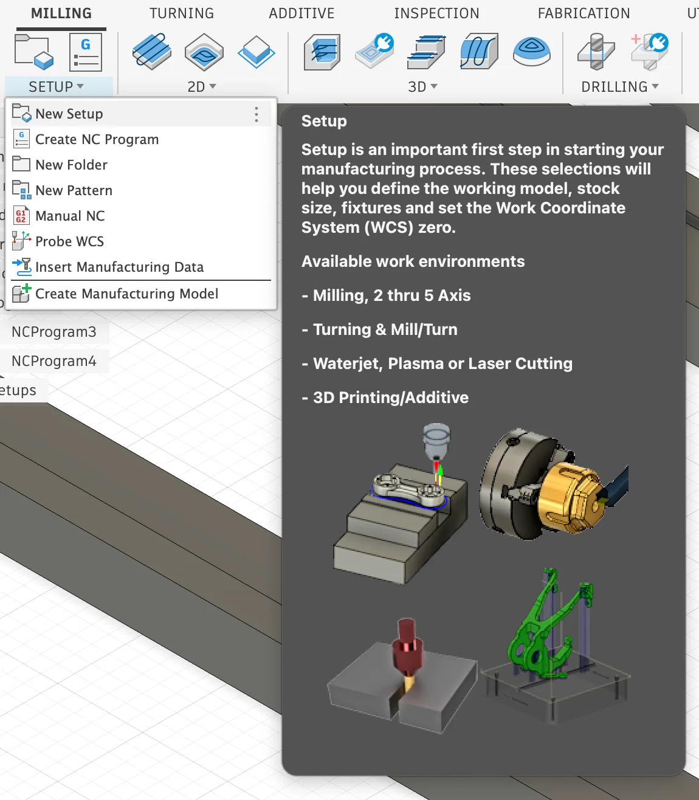Select NCProgram4 in the browser
The width and height of the screenshot is (699, 800).
coord(53,360)
